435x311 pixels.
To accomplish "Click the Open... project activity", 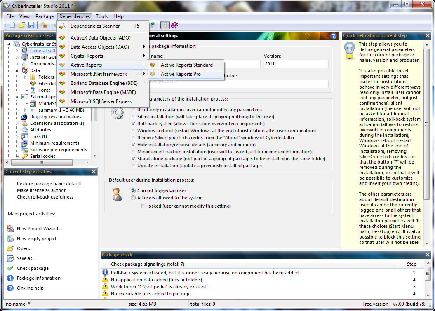I will tap(25, 248).
